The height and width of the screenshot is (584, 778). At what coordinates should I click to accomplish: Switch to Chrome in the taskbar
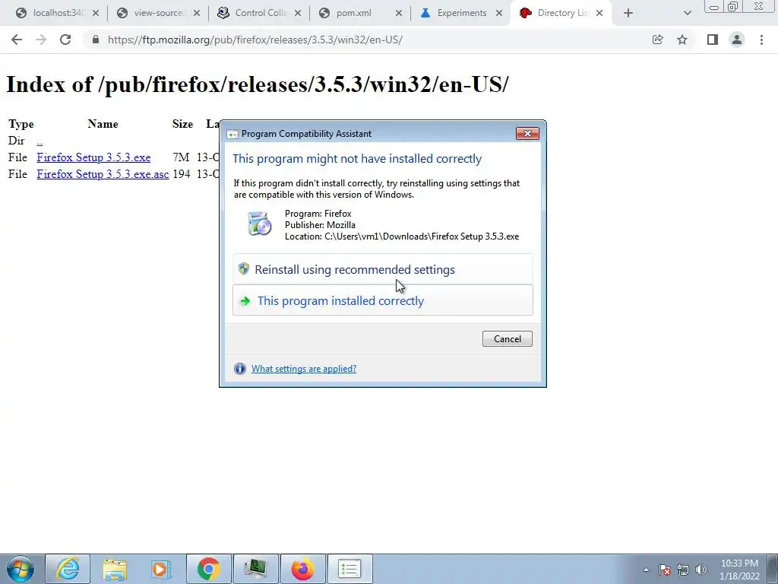[x=209, y=569]
